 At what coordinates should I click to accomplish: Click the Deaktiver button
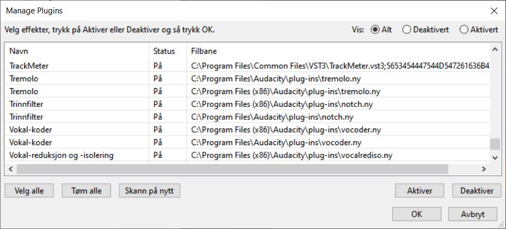(x=477, y=191)
